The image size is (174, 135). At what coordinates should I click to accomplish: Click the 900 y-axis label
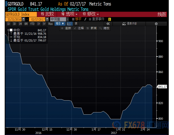coord(160,41)
